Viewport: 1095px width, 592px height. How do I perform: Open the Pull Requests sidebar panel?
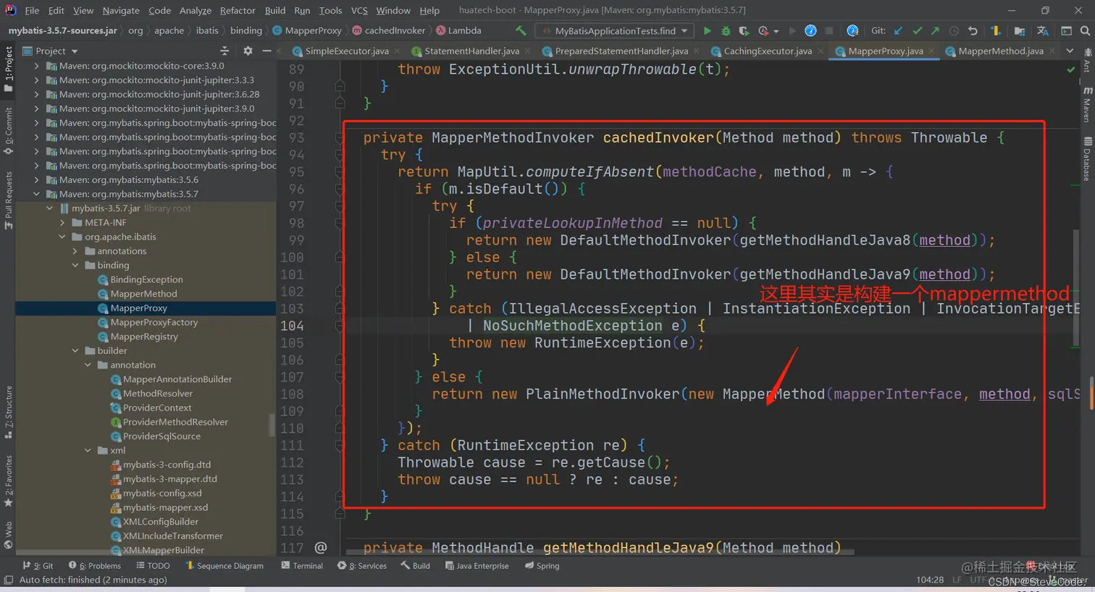(8, 200)
